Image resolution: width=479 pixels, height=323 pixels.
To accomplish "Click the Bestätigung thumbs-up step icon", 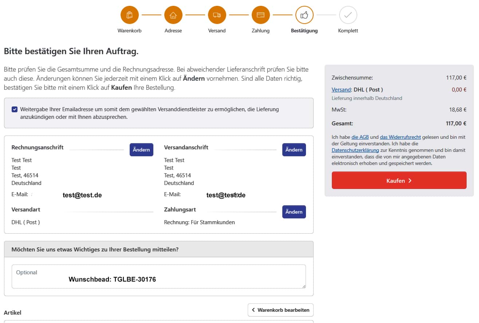I will click(x=304, y=15).
